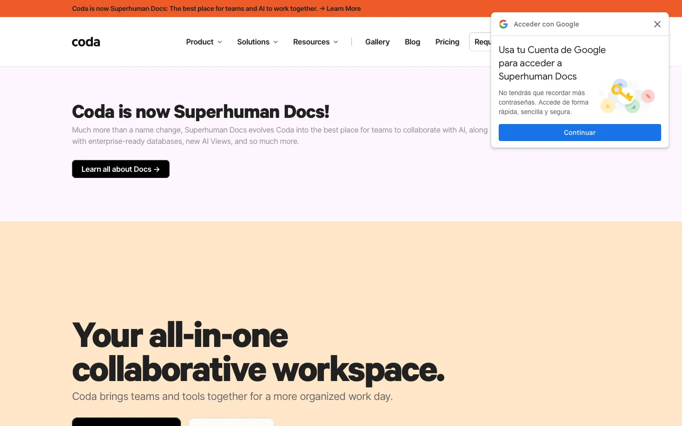Click the partially hidden Request button
Viewport: 682px width, 426px height.
point(480,42)
